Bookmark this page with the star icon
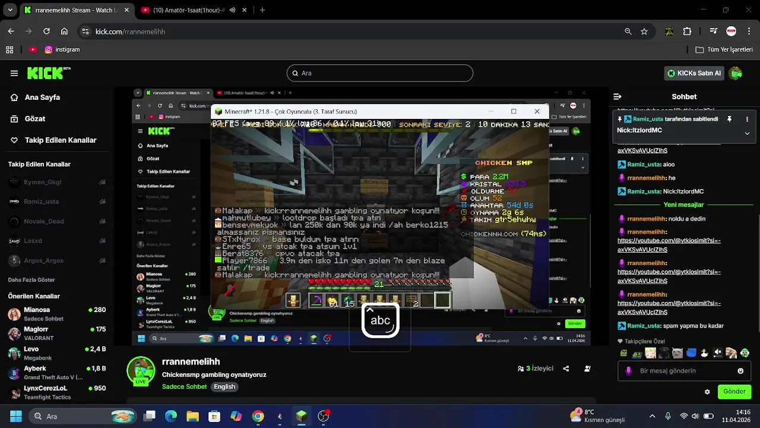The height and width of the screenshot is (428, 760). pyautogui.click(x=644, y=32)
